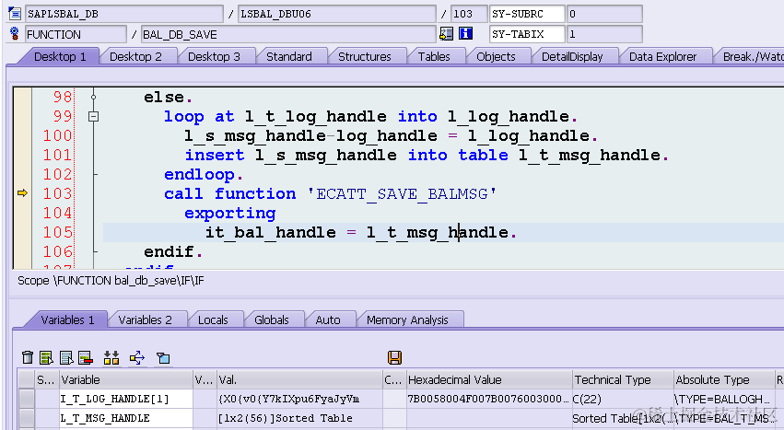
Task: Select the Variables 1 tab
Action: pyautogui.click(x=67, y=320)
